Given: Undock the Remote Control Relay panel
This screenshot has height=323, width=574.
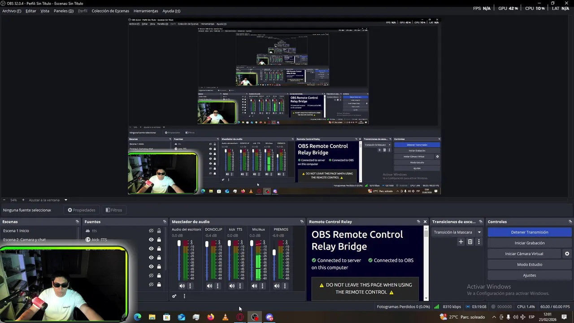Looking at the screenshot, I should coord(418,222).
